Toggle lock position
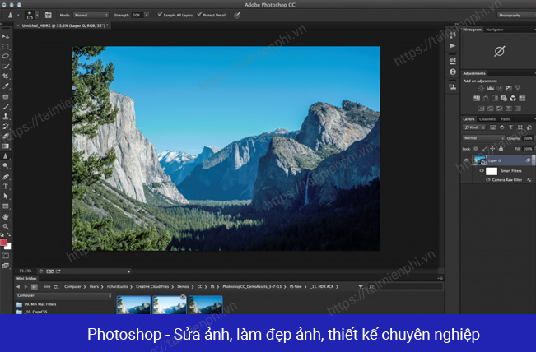The height and width of the screenshot is (352, 536). 492,149
